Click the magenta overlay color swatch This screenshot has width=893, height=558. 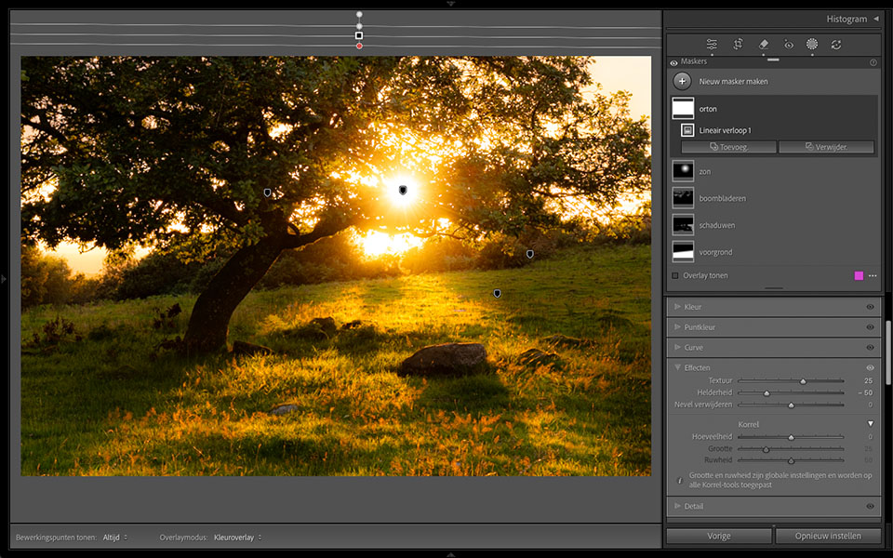(859, 275)
